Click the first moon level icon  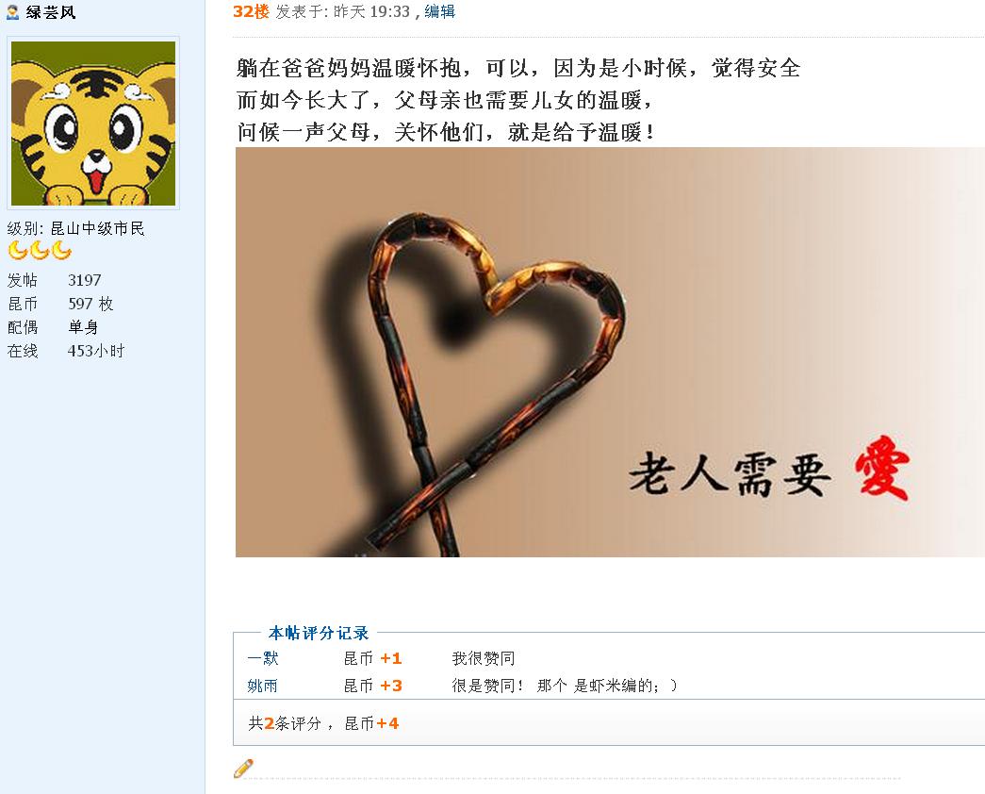[18, 251]
